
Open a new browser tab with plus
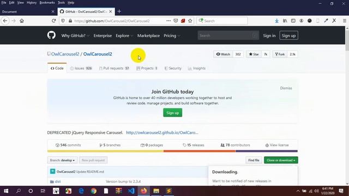click(119, 11)
